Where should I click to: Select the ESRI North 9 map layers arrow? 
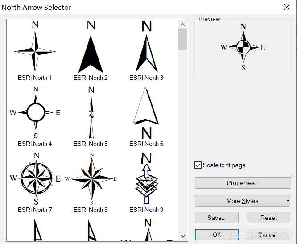[x=146, y=178]
